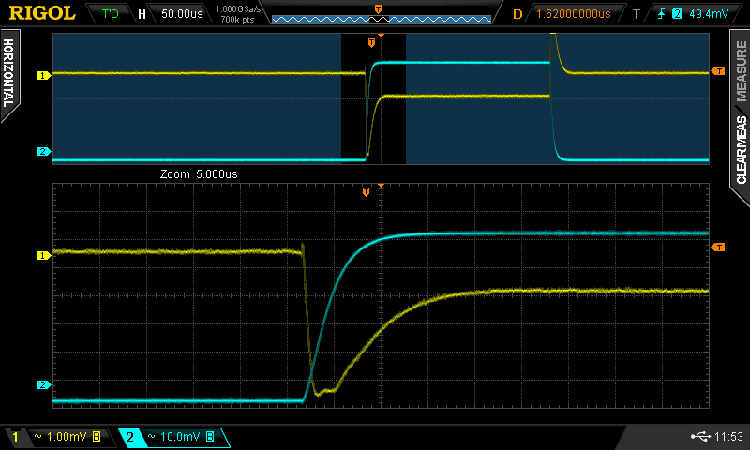Click channel 2 marker in upper overview window
The height and width of the screenshot is (450, 750).
click(43, 152)
